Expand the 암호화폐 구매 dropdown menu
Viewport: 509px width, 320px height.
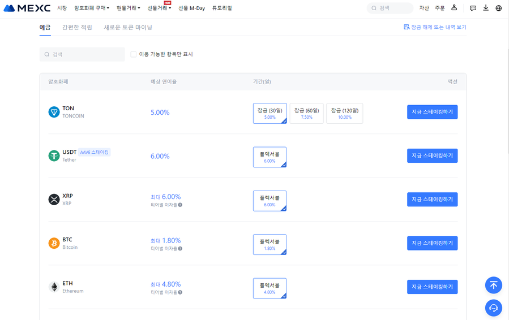coord(92,8)
